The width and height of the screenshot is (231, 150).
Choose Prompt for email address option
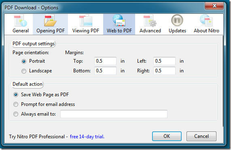tap(16, 104)
